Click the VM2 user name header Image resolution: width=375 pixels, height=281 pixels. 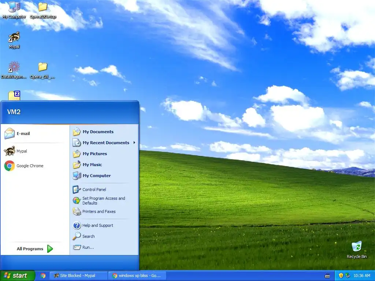pos(14,112)
